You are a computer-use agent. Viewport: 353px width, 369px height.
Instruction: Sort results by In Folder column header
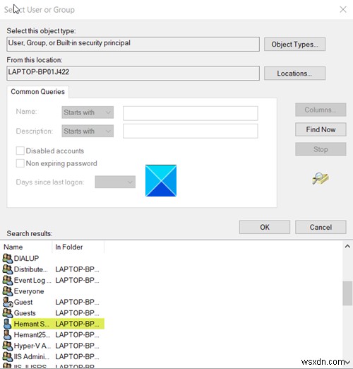click(x=78, y=247)
